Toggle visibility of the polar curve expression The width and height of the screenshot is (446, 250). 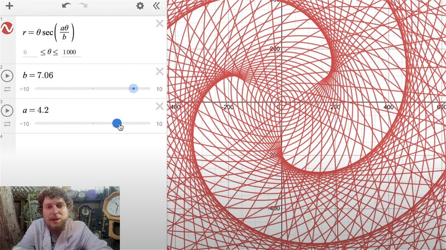click(7, 28)
